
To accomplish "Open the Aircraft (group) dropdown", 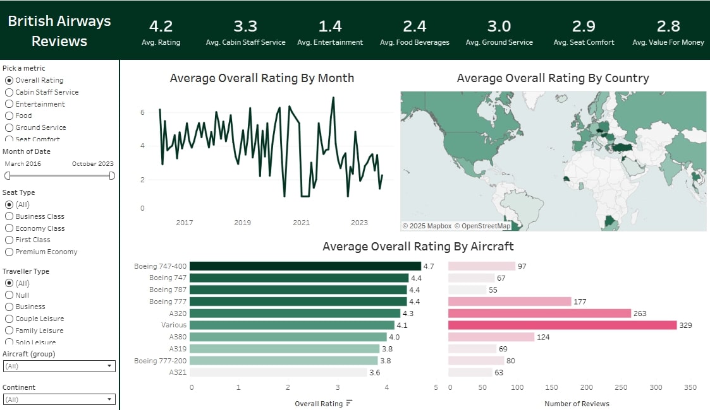I will 59,366.
